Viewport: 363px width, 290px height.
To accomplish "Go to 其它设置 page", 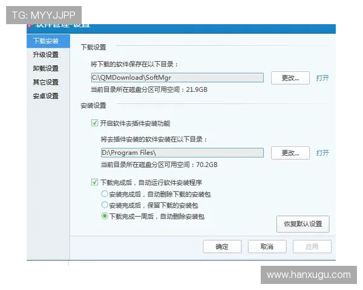I will [x=45, y=82].
